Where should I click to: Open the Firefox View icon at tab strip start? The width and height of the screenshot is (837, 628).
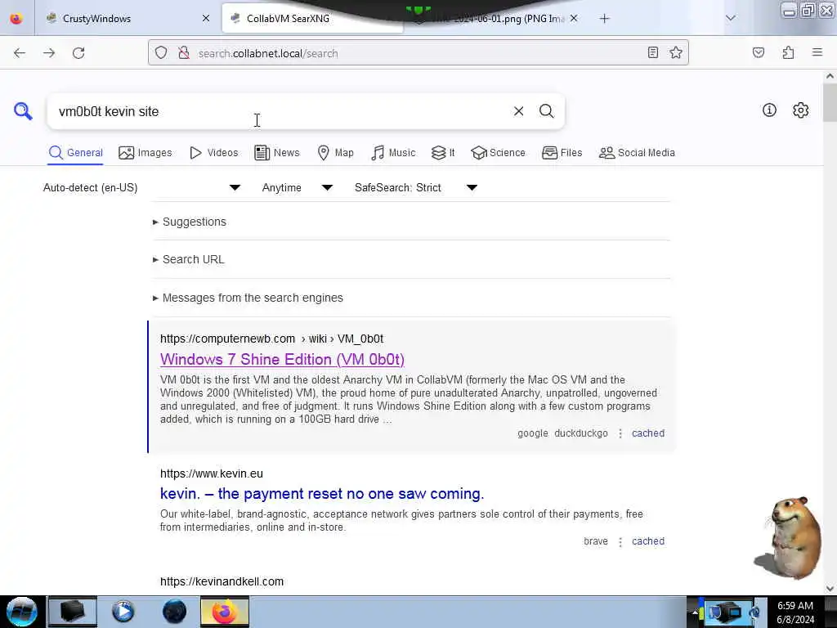click(16, 19)
